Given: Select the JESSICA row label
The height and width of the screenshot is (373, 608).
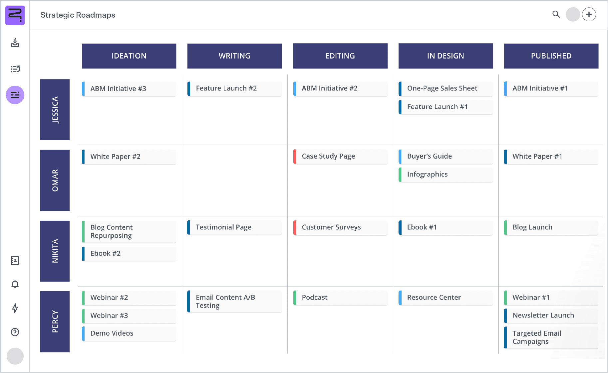Looking at the screenshot, I should tap(55, 110).
